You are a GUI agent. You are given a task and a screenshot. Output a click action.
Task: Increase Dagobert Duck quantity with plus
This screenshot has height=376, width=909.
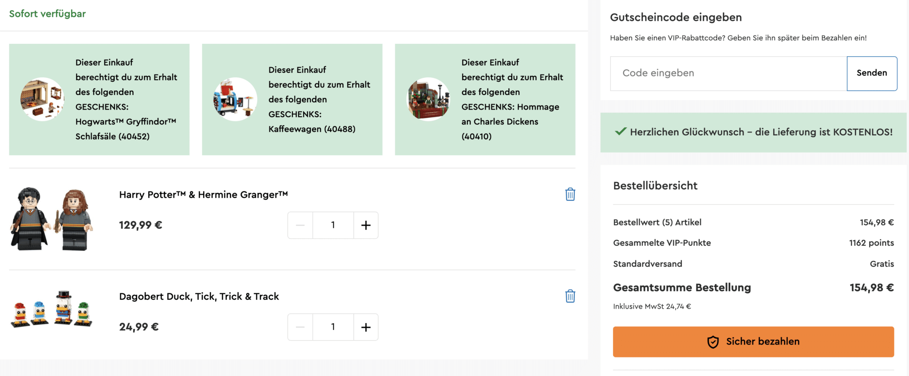coord(366,327)
